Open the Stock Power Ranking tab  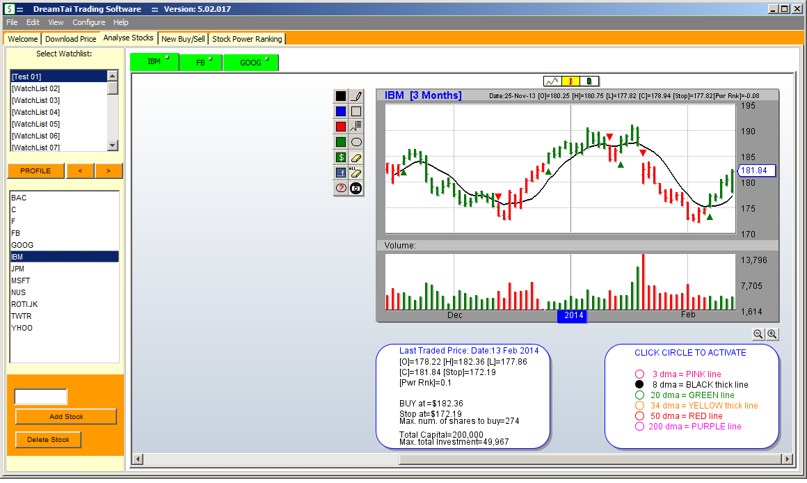click(247, 39)
